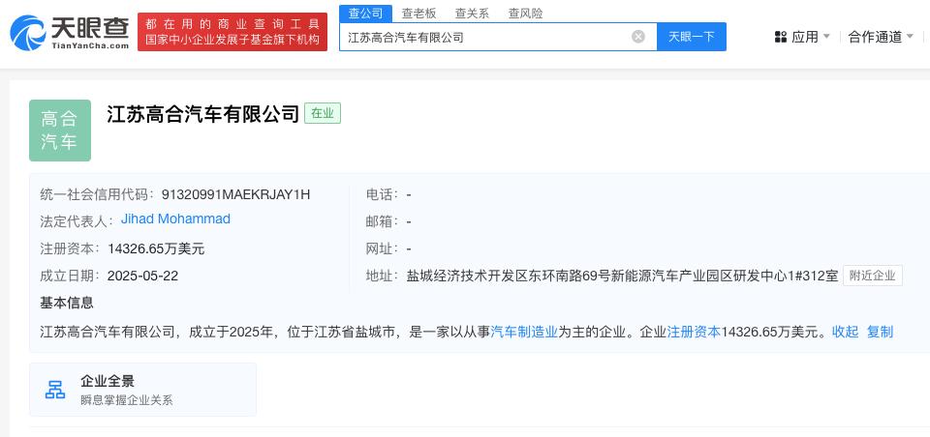
Task: Switch to the 查老板 tab
Action: point(418,13)
